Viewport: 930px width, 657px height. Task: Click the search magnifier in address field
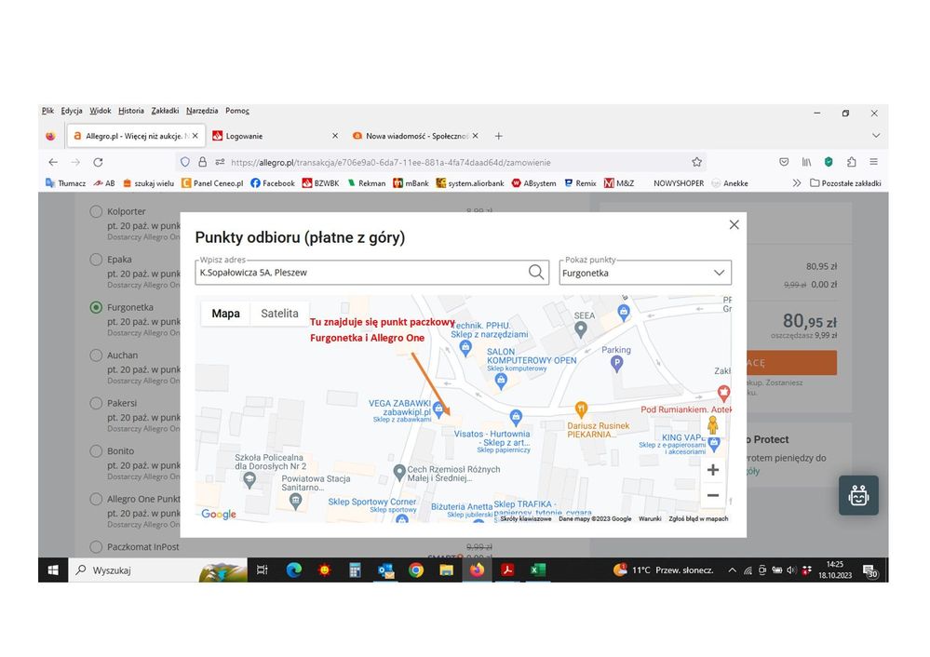pos(535,272)
